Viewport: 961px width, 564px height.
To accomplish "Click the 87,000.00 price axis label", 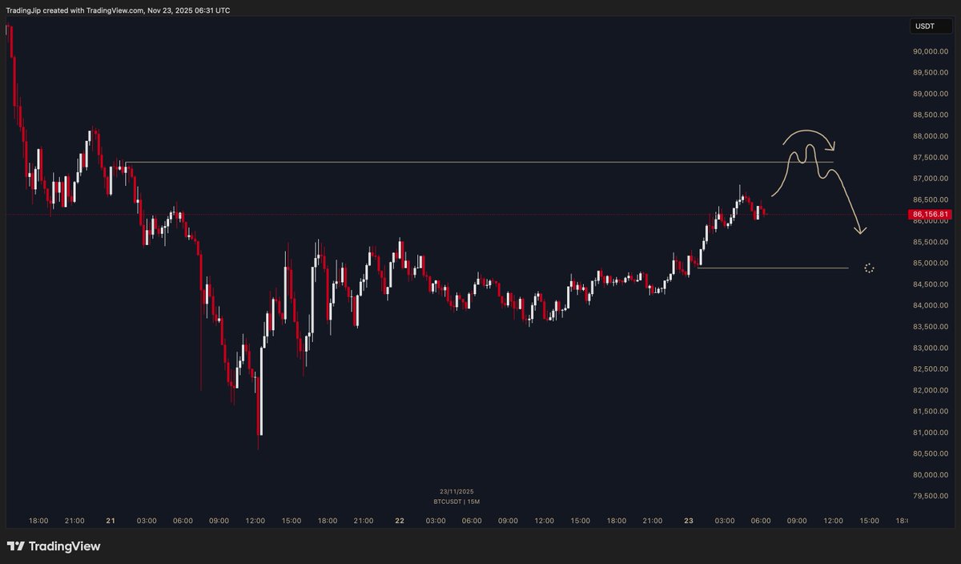I will tap(929, 178).
